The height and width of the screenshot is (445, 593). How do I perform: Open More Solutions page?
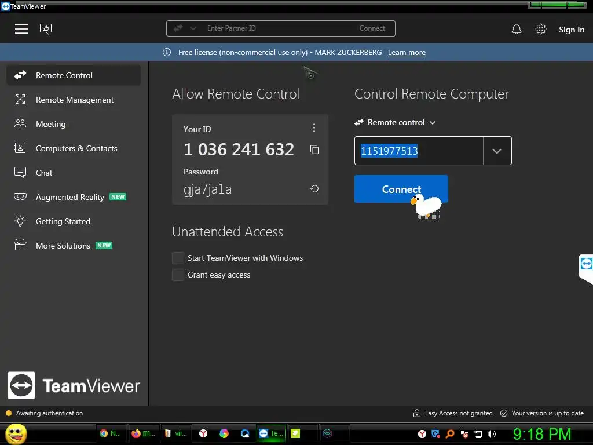click(x=74, y=246)
